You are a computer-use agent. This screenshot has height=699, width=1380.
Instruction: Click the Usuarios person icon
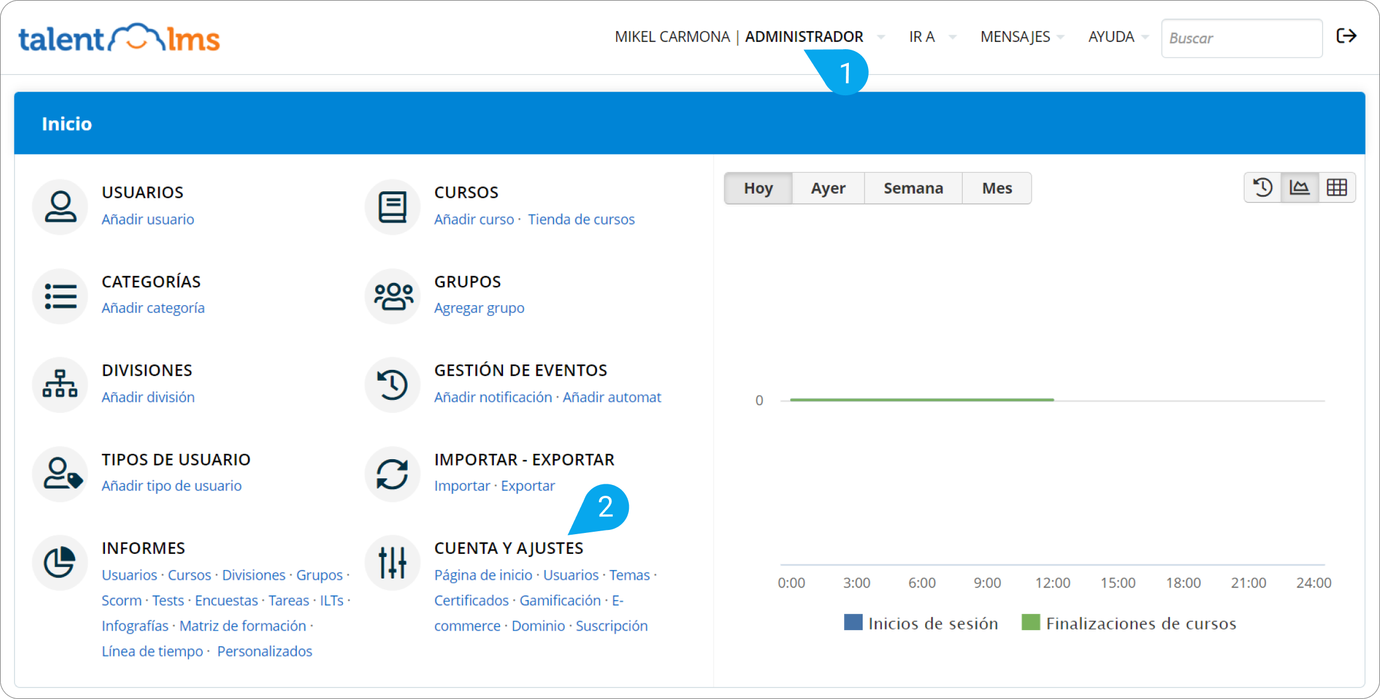click(x=60, y=207)
